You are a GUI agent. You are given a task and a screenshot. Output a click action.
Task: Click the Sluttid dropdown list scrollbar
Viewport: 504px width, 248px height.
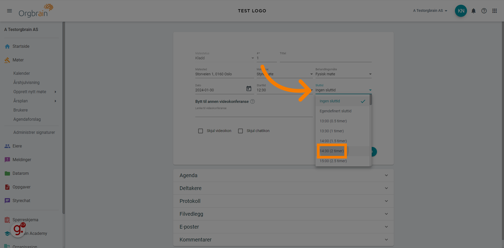point(371,100)
